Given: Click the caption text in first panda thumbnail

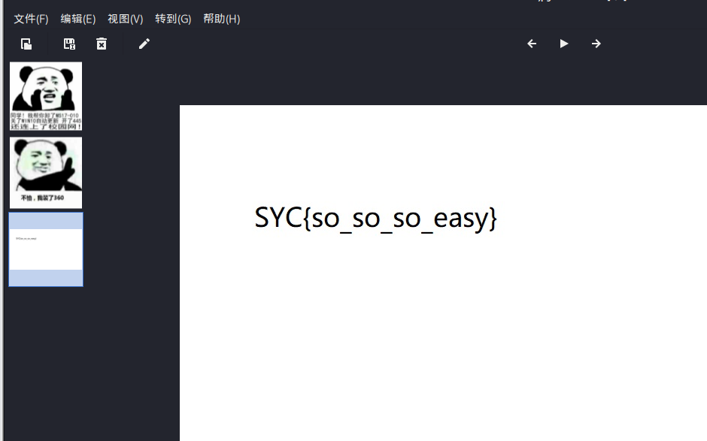Looking at the screenshot, I should 46,121.
